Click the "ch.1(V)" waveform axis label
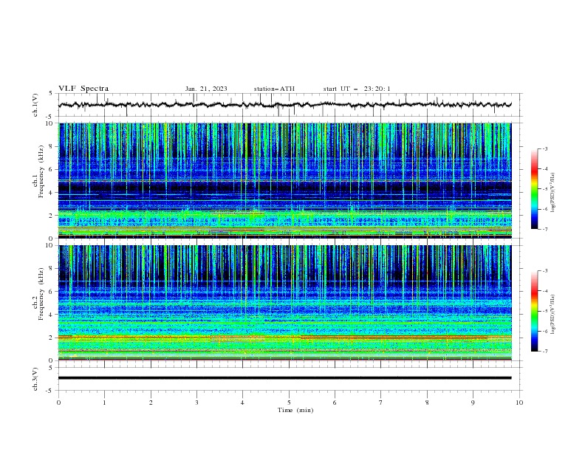The height and width of the screenshot is (452, 585). (35, 105)
